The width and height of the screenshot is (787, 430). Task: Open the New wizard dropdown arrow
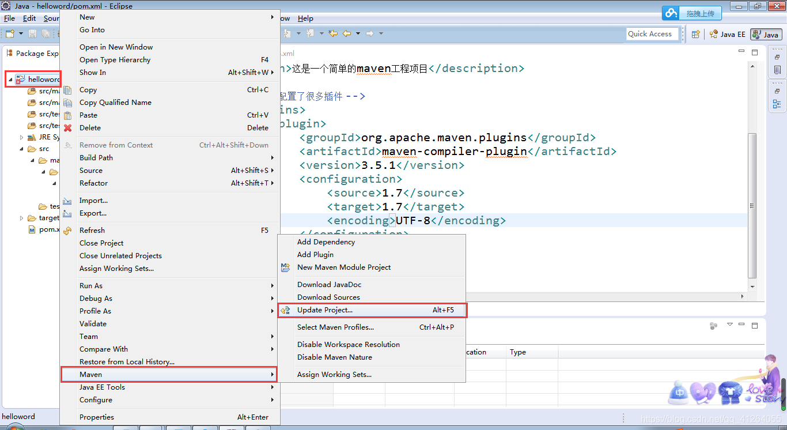click(x=20, y=34)
